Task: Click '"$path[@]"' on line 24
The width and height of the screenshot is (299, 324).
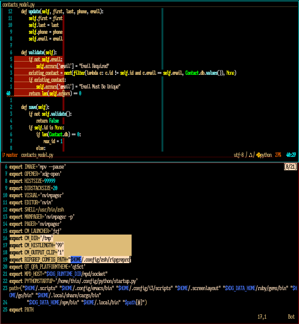Action: pyautogui.click(x=133, y=303)
